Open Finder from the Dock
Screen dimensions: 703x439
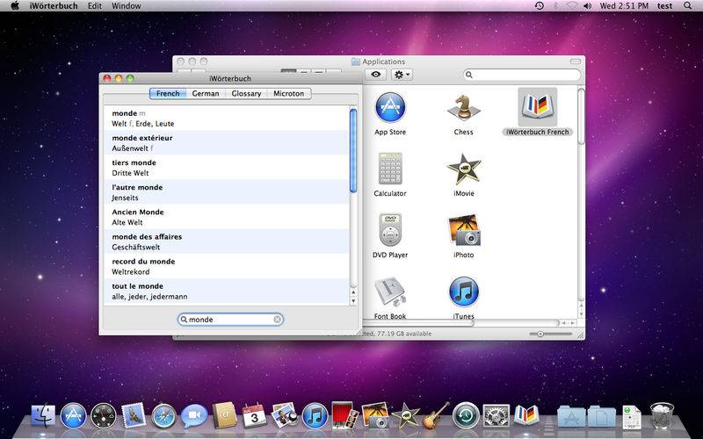43,415
